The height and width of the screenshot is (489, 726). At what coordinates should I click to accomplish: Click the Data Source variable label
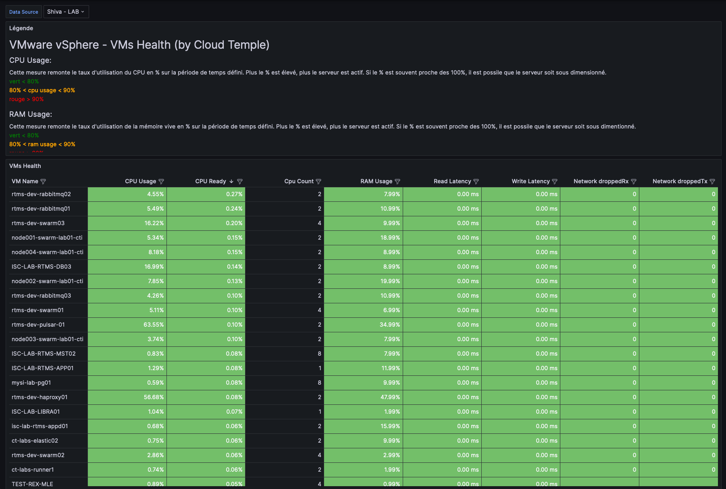click(24, 12)
